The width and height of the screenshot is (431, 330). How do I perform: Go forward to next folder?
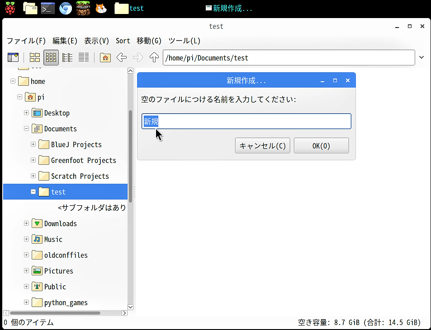[x=137, y=58]
